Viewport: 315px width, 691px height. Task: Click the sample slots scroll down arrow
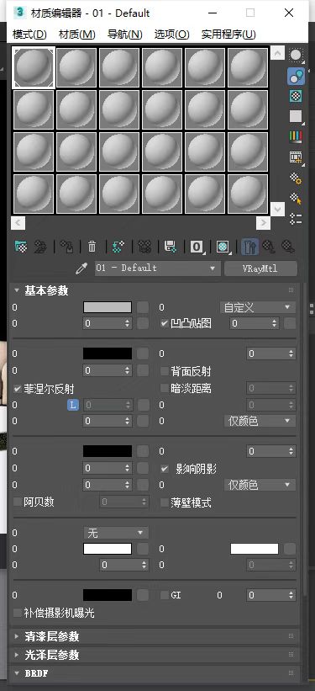pos(277,209)
